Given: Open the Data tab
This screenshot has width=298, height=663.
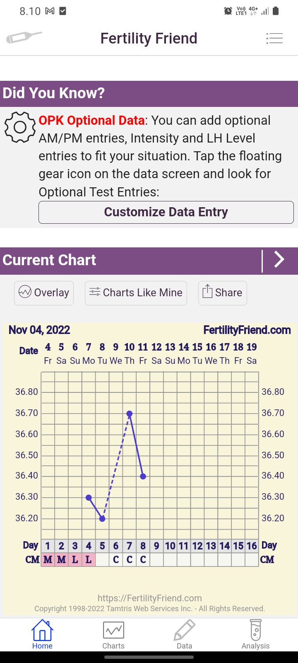Looking at the screenshot, I should tap(184, 634).
